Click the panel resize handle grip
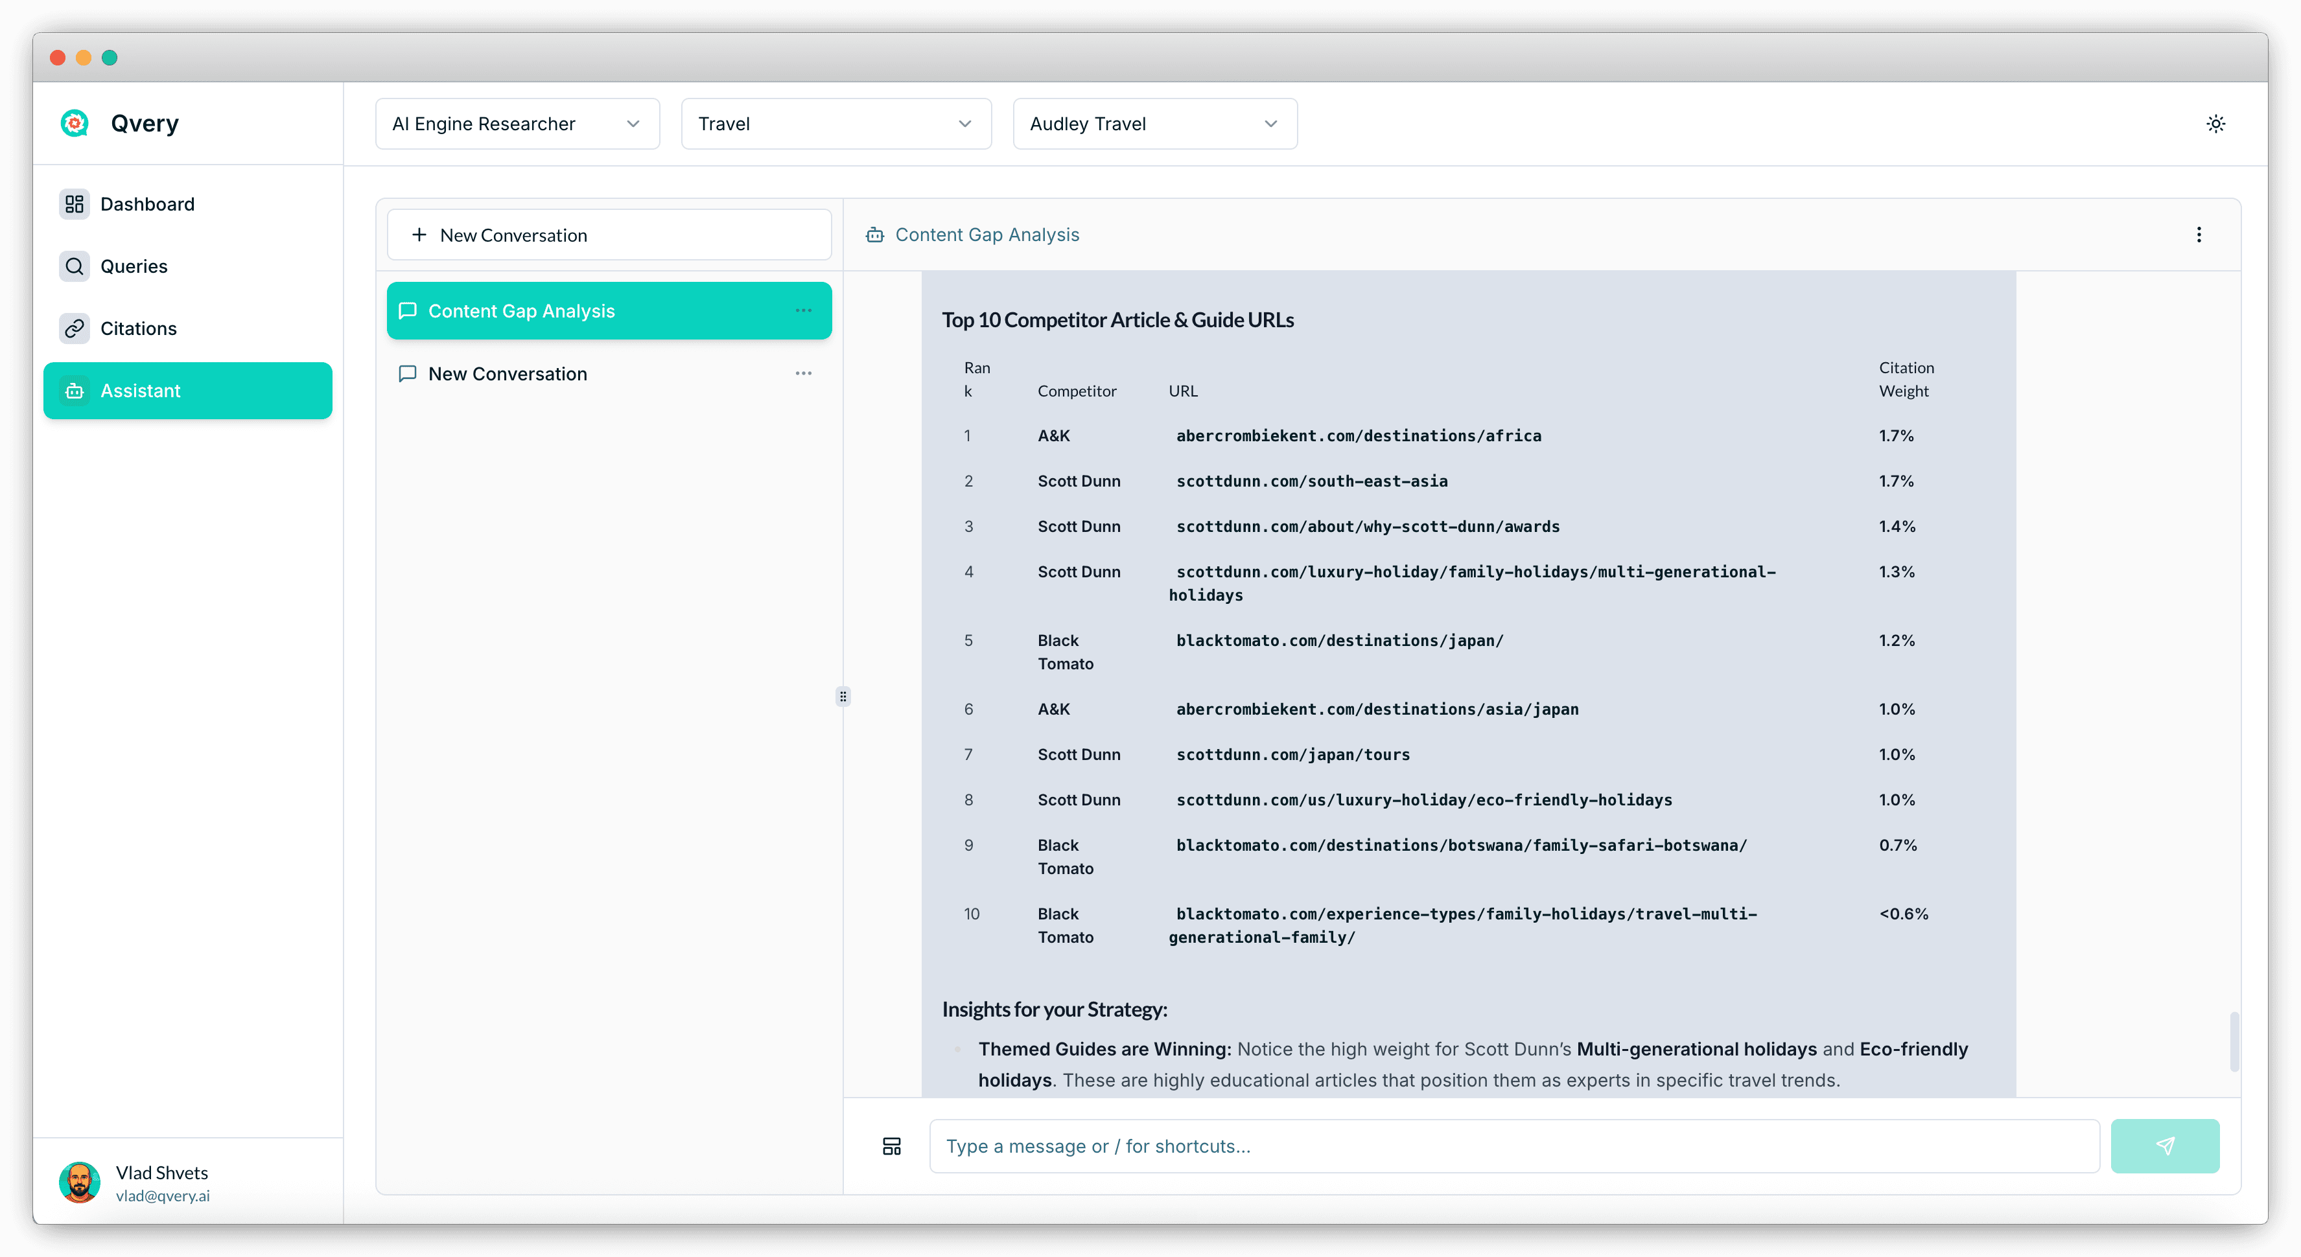This screenshot has width=2301, height=1257. coord(843,697)
